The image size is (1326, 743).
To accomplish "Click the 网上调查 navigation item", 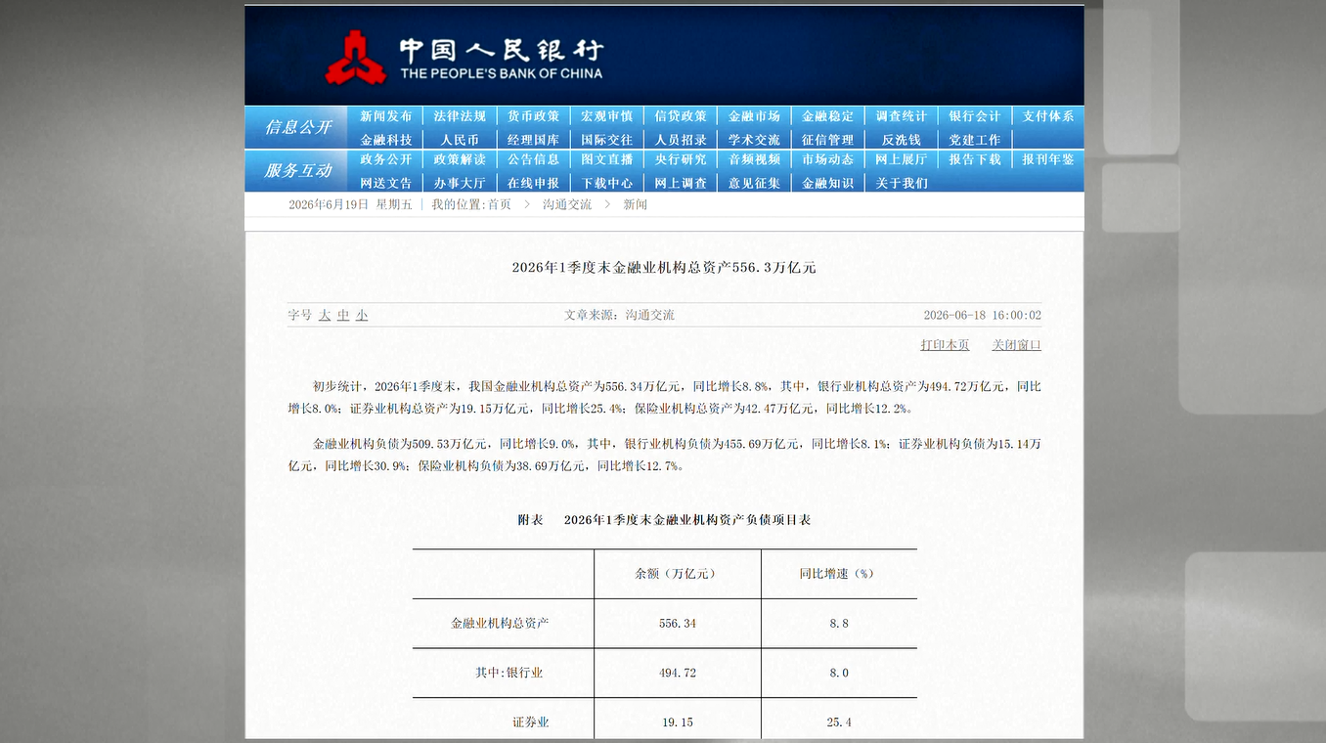I will coord(681,183).
